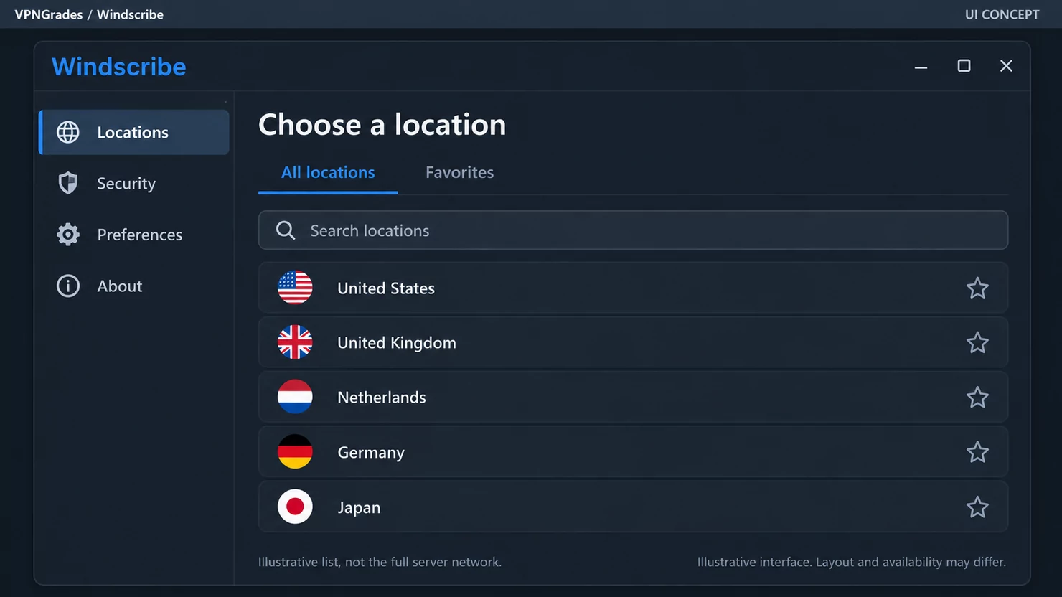Image resolution: width=1062 pixels, height=597 pixels.
Task: Click the VPNGrades breadcrumb text
Action: (x=49, y=14)
